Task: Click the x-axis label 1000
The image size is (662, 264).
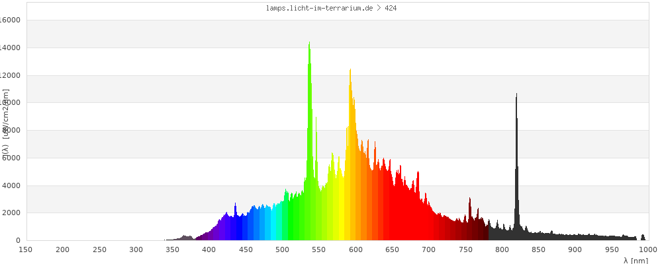Action: click(x=648, y=249)
